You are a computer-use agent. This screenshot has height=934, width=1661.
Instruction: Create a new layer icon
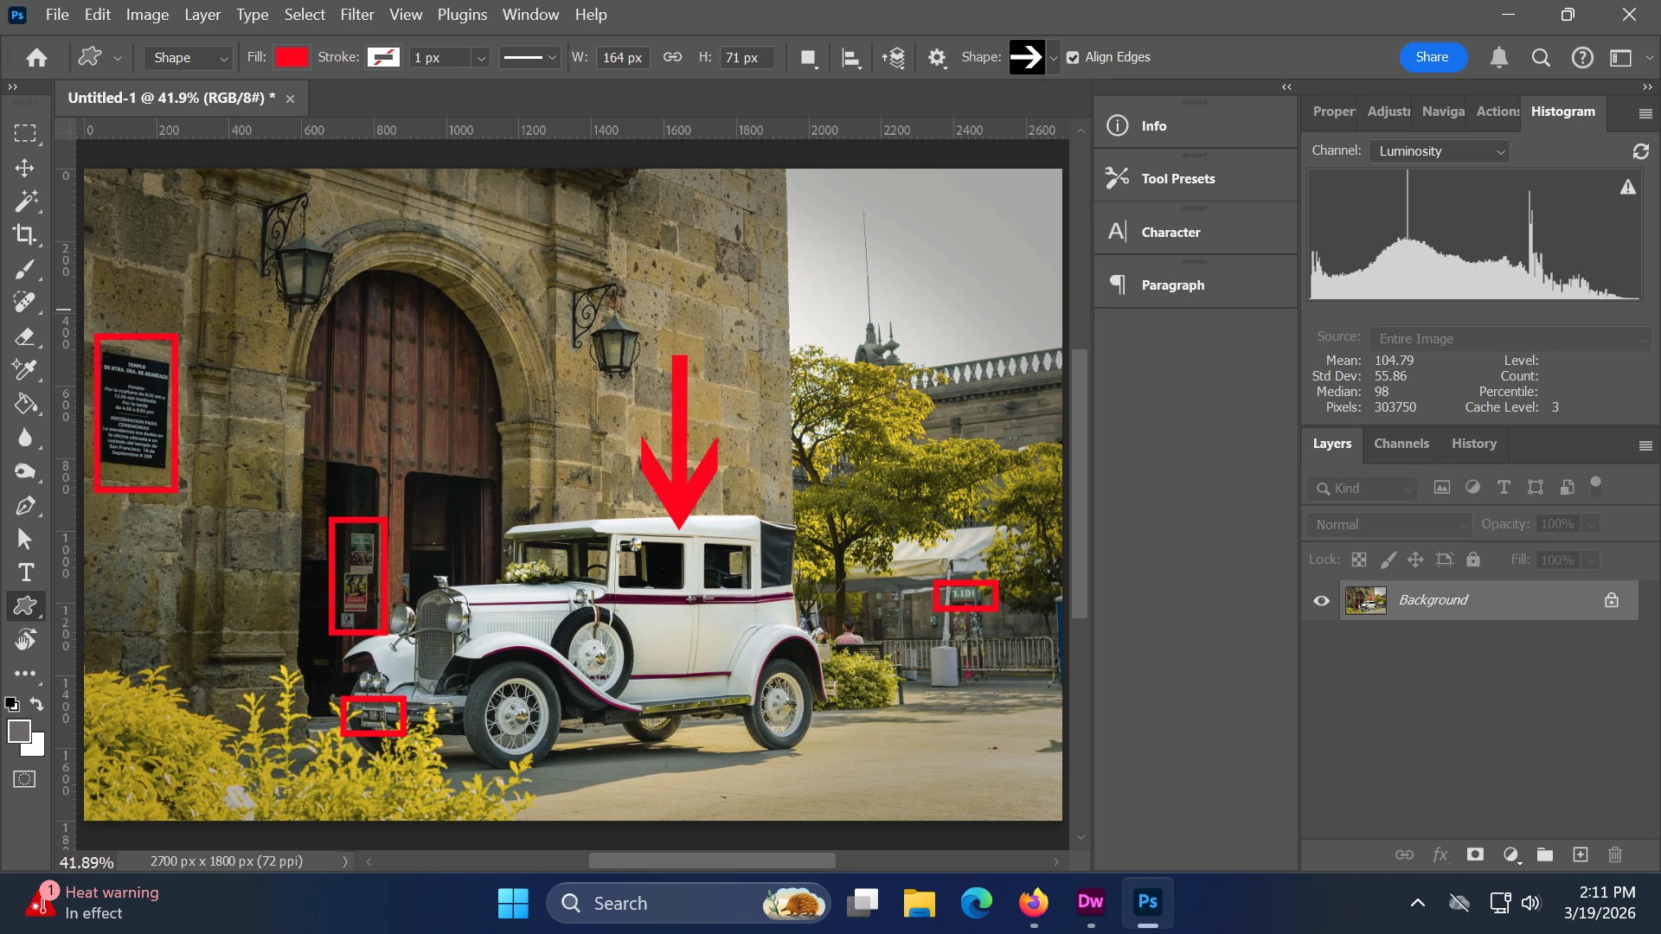tap(1580, 854)
